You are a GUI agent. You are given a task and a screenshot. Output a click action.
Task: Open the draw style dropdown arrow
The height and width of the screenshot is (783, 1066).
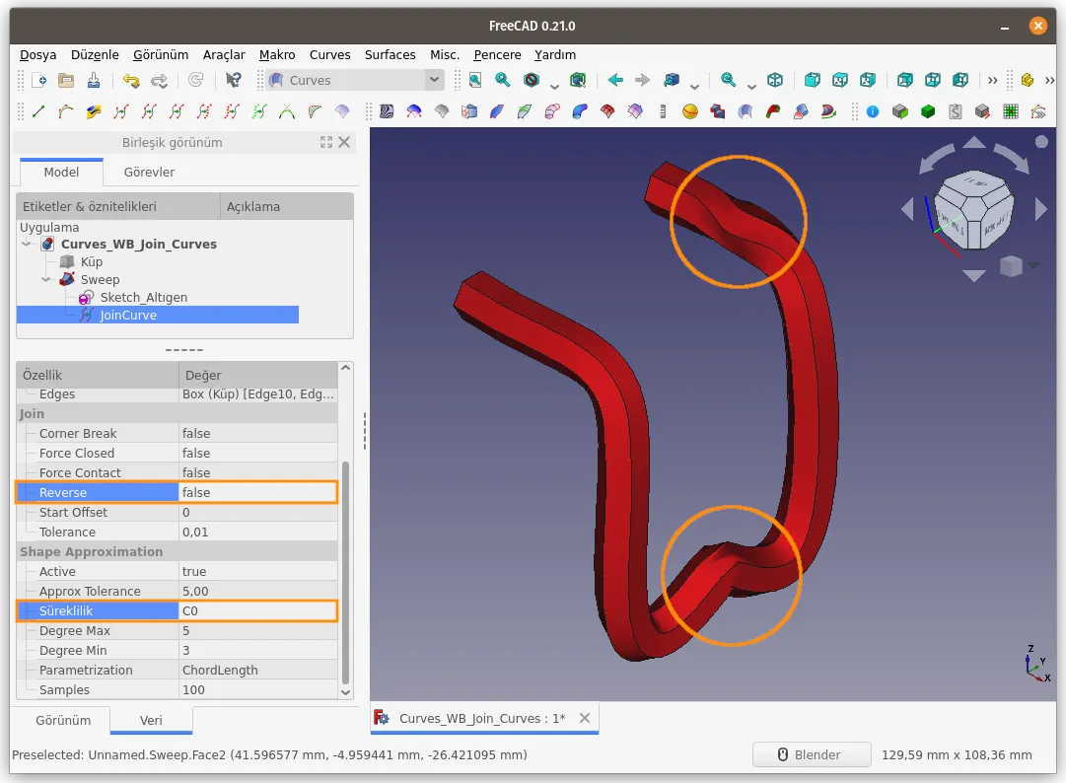point(554,86)
